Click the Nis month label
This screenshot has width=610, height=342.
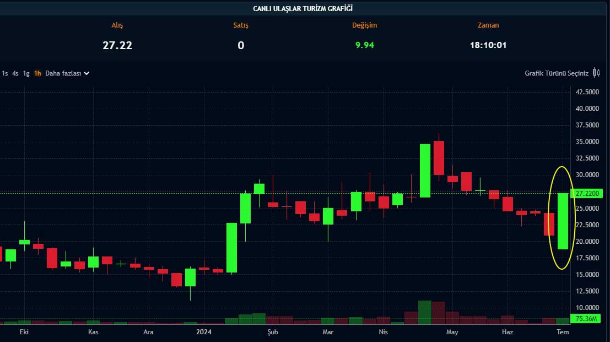383,332
